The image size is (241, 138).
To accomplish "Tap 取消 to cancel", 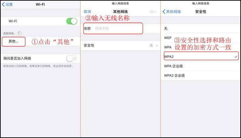I will pyautogui.click(x=87, y=12).
